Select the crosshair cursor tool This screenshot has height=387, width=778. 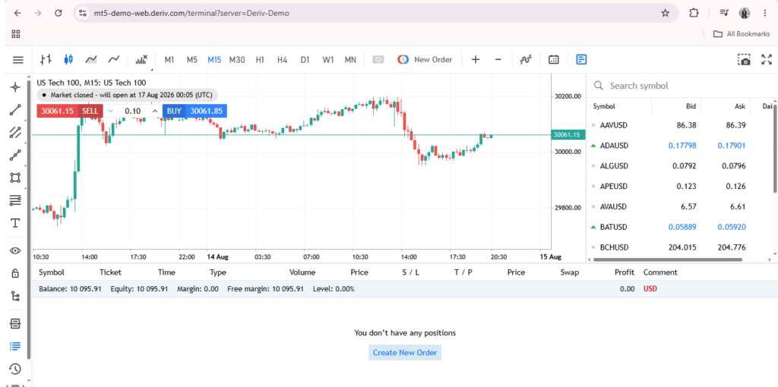click(15, 87)
